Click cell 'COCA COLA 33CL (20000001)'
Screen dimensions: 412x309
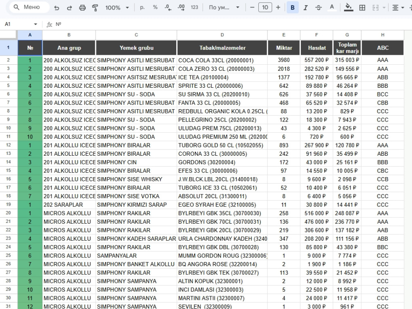click(222, 60)
